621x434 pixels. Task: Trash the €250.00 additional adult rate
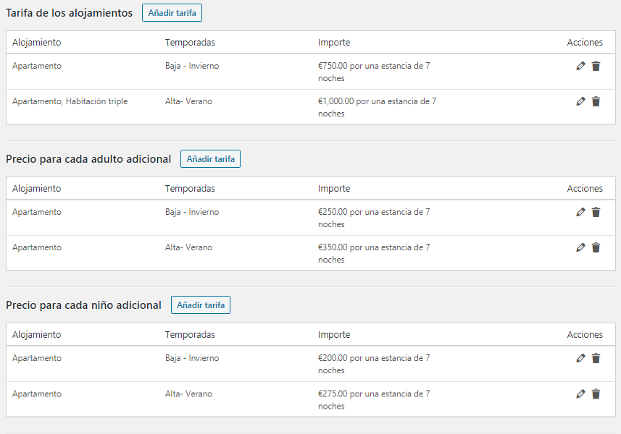(x=596, y=213)
